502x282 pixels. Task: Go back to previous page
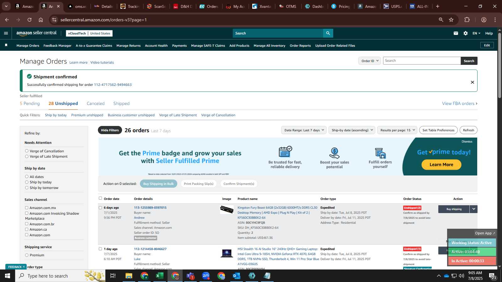coord(7,20)
